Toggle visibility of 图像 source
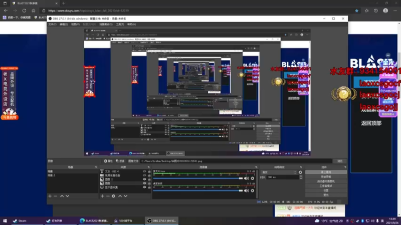 coord(144,183)
